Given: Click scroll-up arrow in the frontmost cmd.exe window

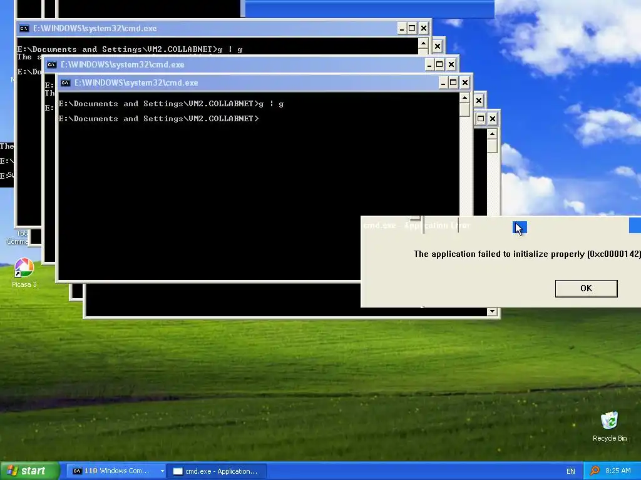Looking at the screenshot, I should [x=464, y=98].
